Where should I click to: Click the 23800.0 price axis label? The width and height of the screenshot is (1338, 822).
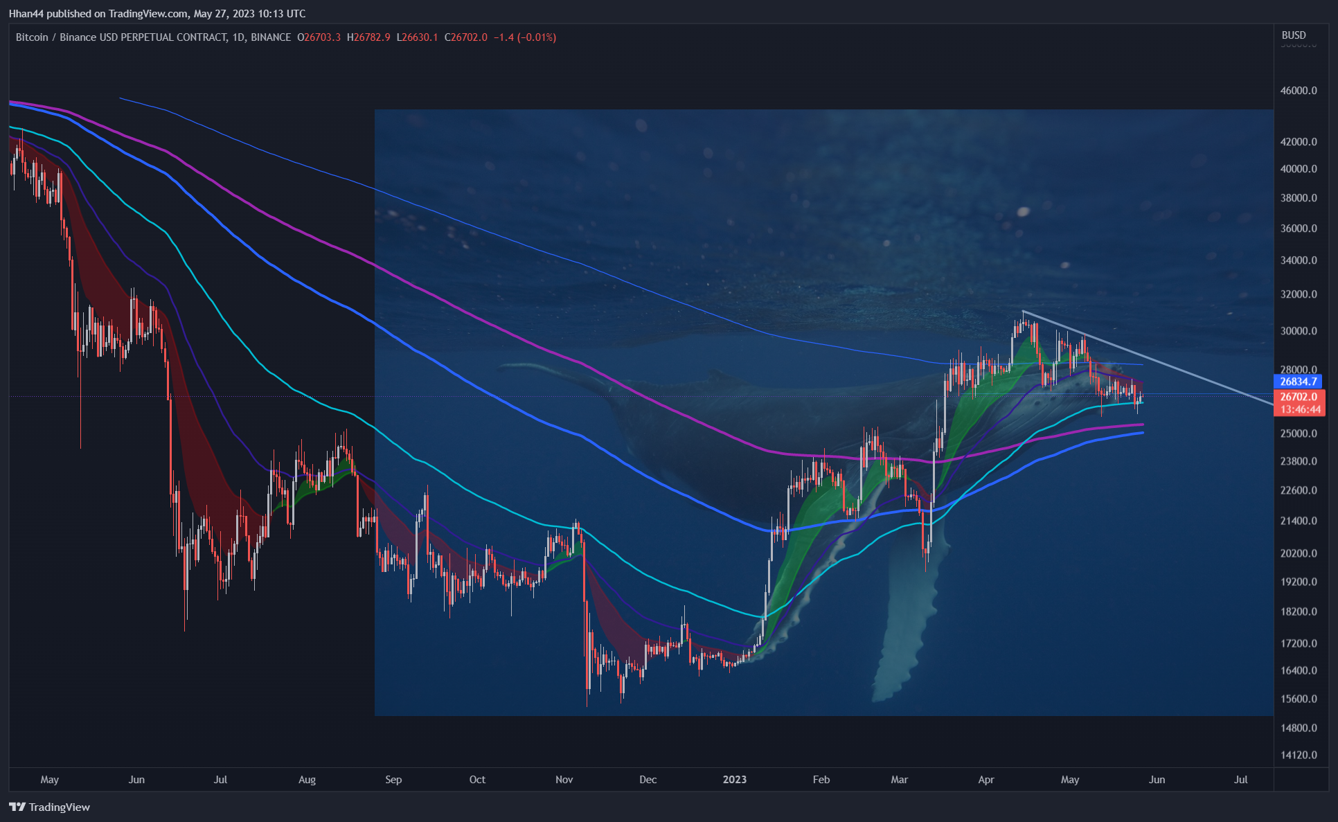(1299, 461)
